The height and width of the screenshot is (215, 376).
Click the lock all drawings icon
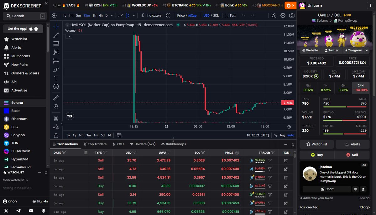pos(56,135)
